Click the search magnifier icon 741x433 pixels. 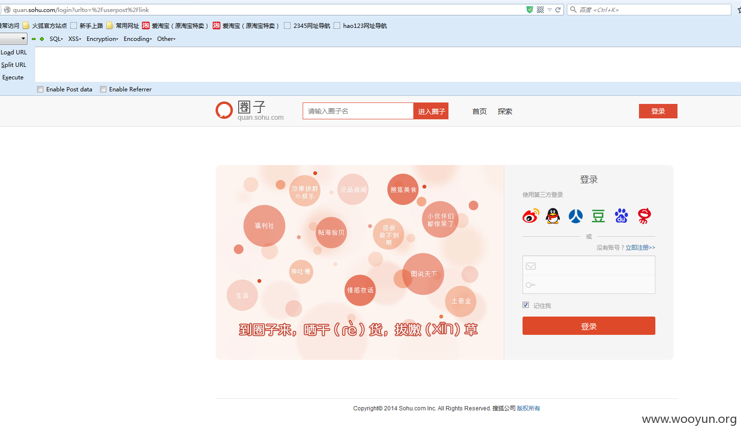574,10
